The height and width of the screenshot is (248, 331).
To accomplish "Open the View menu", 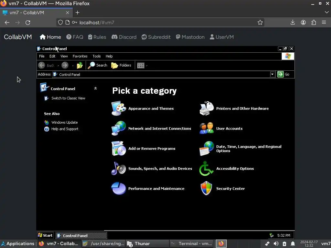I will point(64,56).
